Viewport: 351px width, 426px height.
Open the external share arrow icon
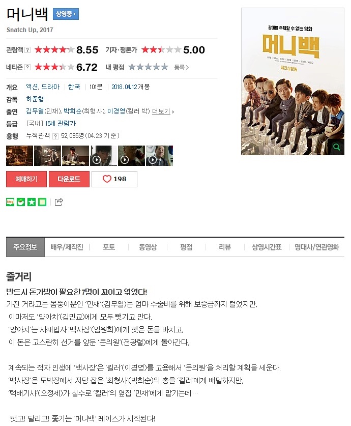[59, 202]
